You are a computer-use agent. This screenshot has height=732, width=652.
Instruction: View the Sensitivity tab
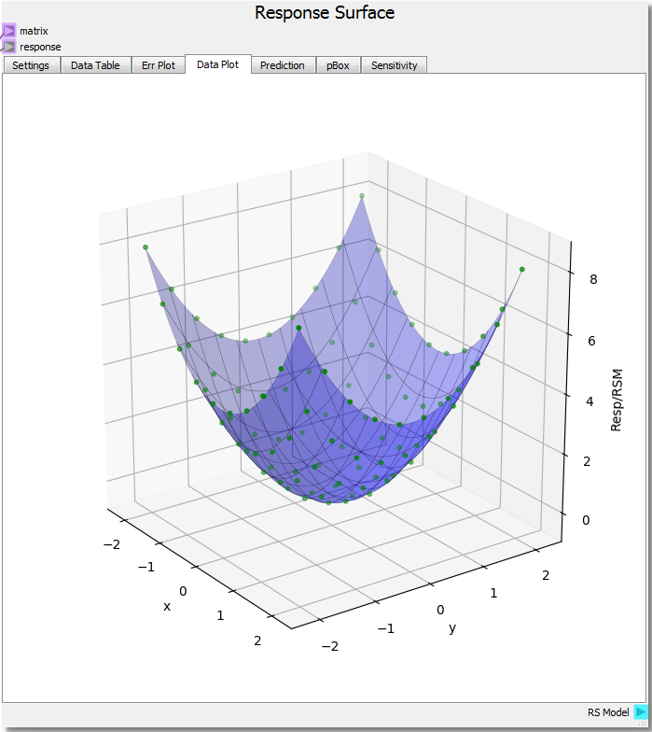395,65
